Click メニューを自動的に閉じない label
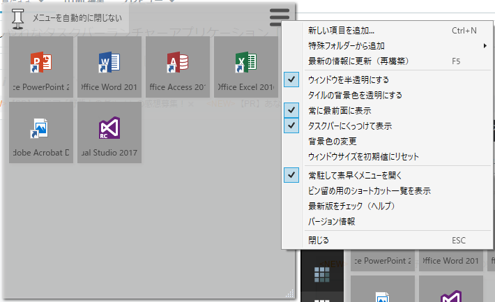 tap(77, 18)
